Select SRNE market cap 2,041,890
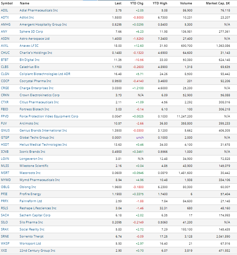 pos(223,236)
